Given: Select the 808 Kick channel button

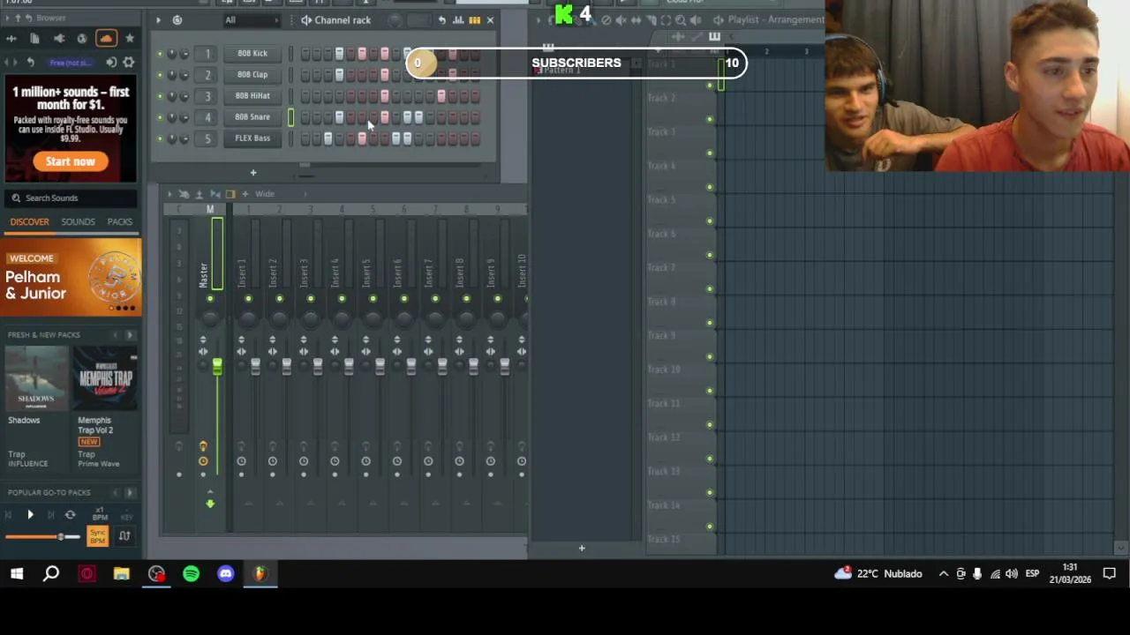Looking at the screenshot, I should (x=252, y=54).
